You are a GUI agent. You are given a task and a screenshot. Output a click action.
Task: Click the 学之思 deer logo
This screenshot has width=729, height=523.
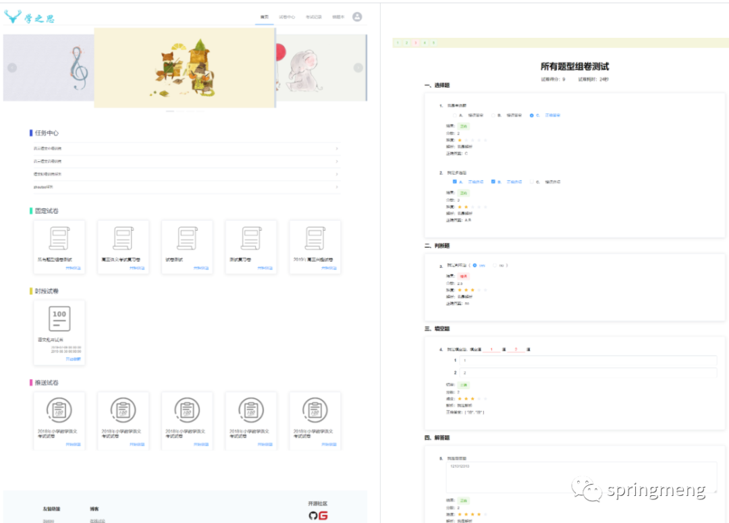click(29, 17)
